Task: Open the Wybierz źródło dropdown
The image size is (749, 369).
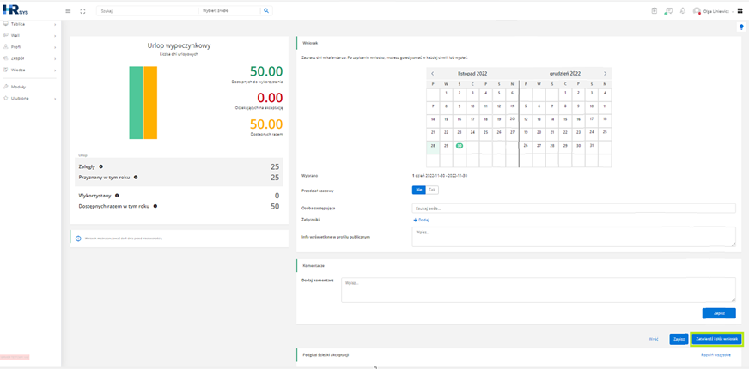Action: coord(229,10)
